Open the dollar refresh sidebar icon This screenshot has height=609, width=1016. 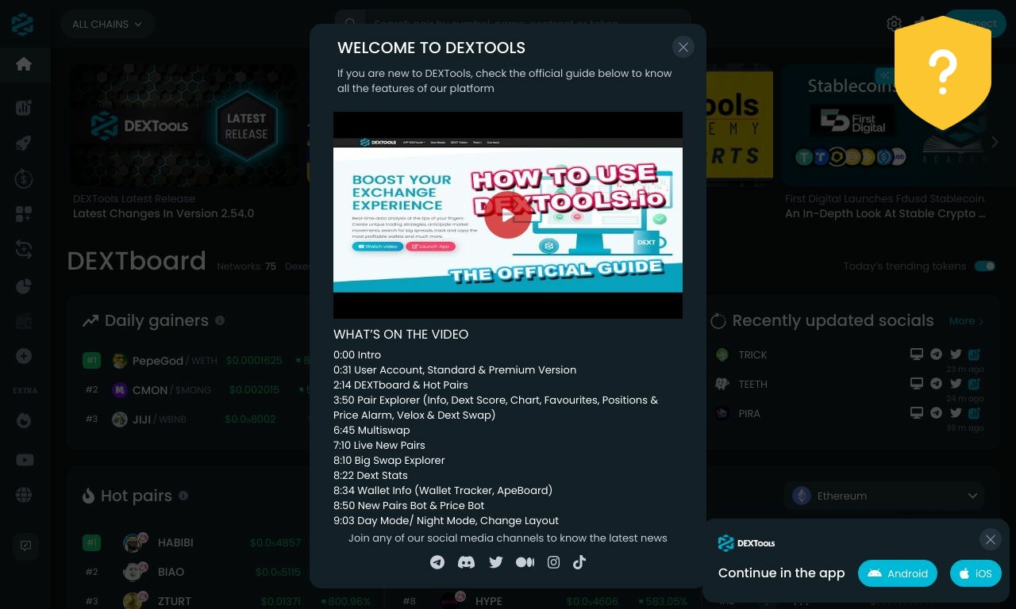(x=24, y=179)
